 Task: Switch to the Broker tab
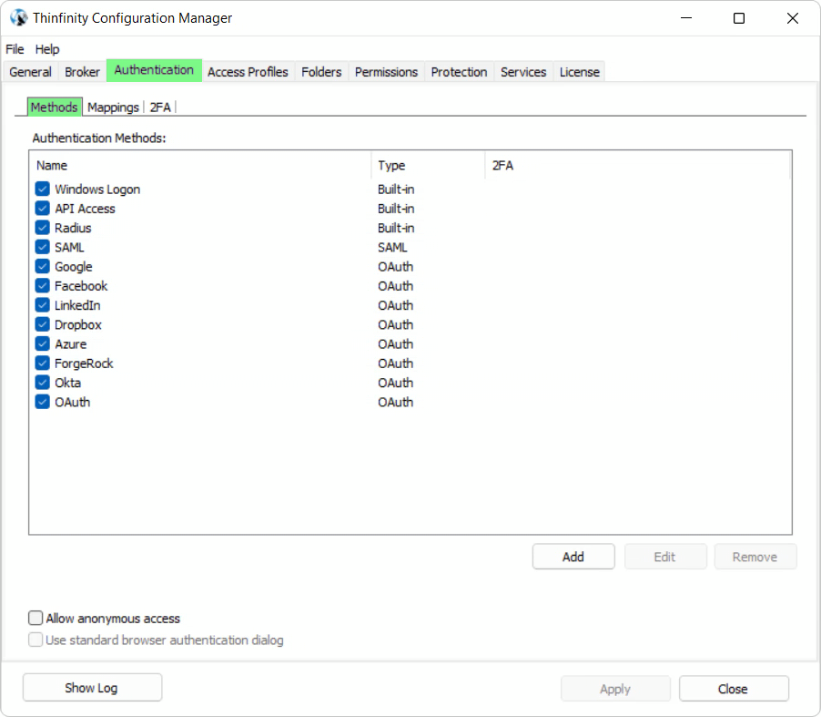82,72
